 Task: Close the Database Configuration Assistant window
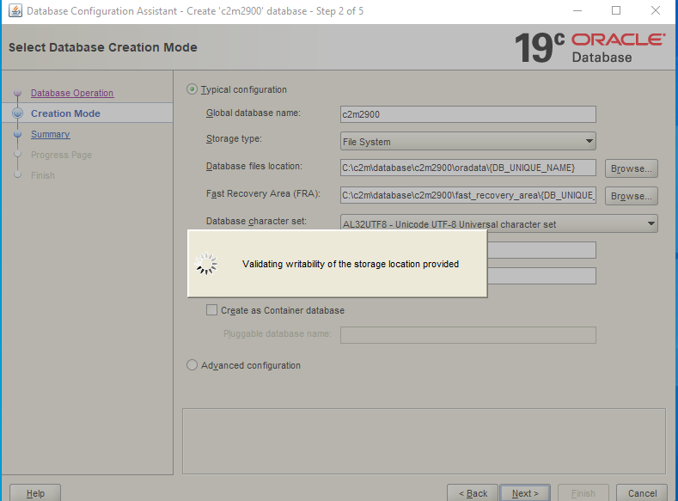click(x=656, y=11)
